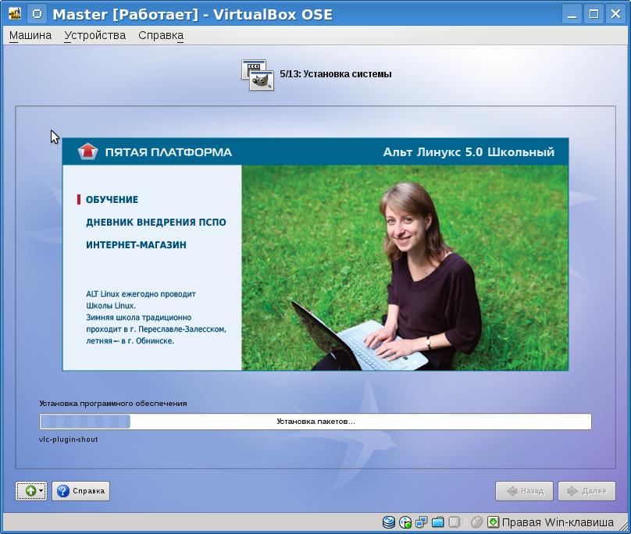This screenshot has height=534, width=631.
Task: Click the mouse integration status icon
Action: pos(476,522)
